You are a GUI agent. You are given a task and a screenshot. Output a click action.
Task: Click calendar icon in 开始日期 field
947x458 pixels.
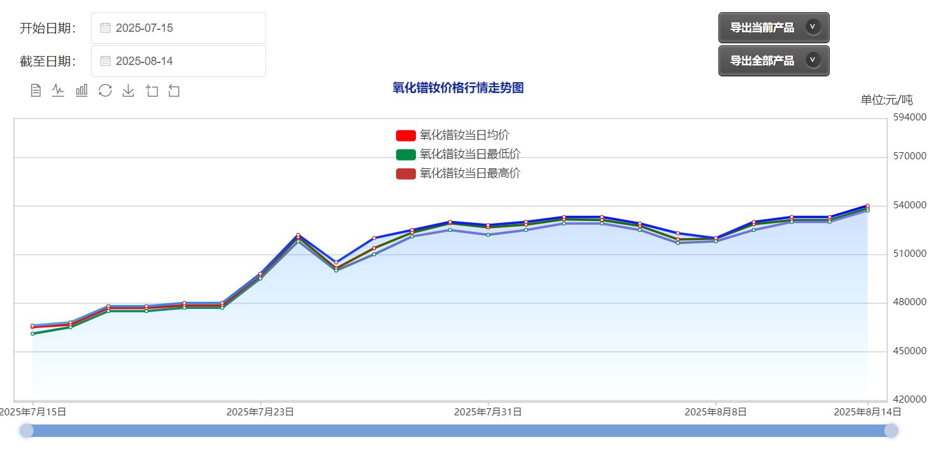click(x=106, y=28)
